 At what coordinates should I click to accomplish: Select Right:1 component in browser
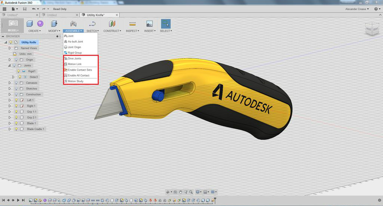coord(31,106)
